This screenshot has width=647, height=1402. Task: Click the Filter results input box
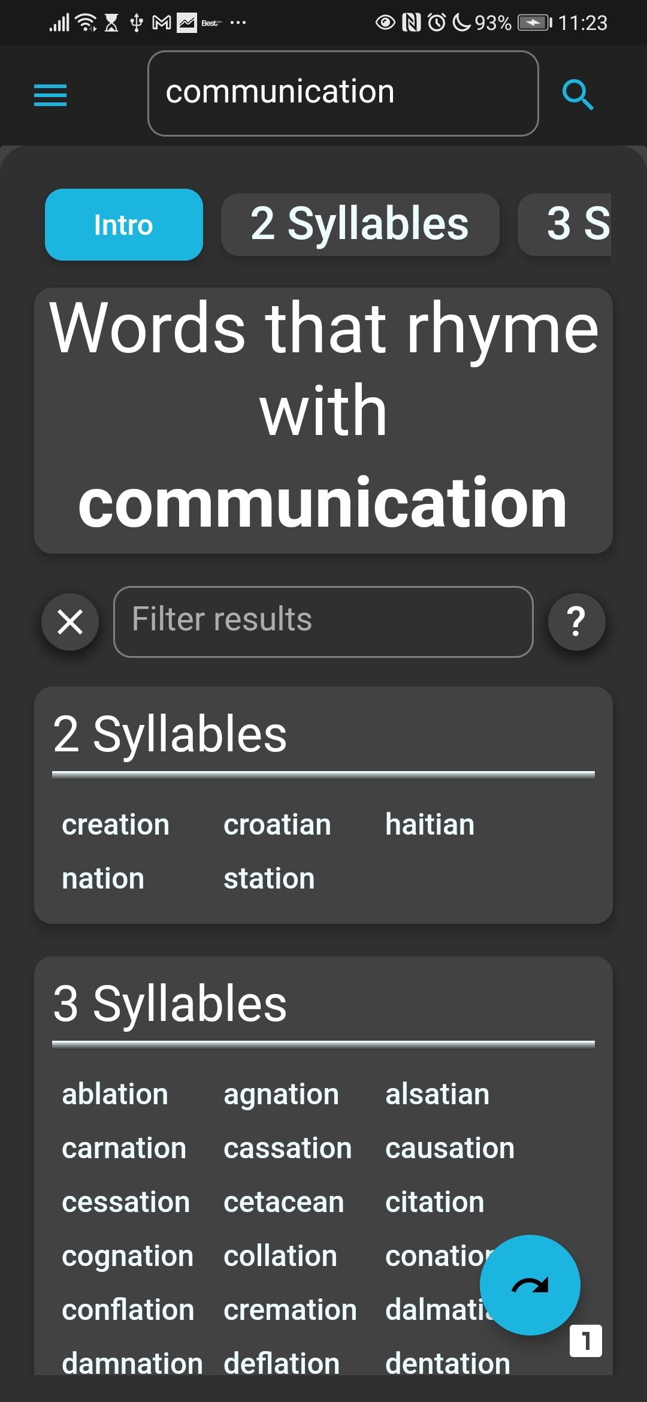(x=323, y=621)
